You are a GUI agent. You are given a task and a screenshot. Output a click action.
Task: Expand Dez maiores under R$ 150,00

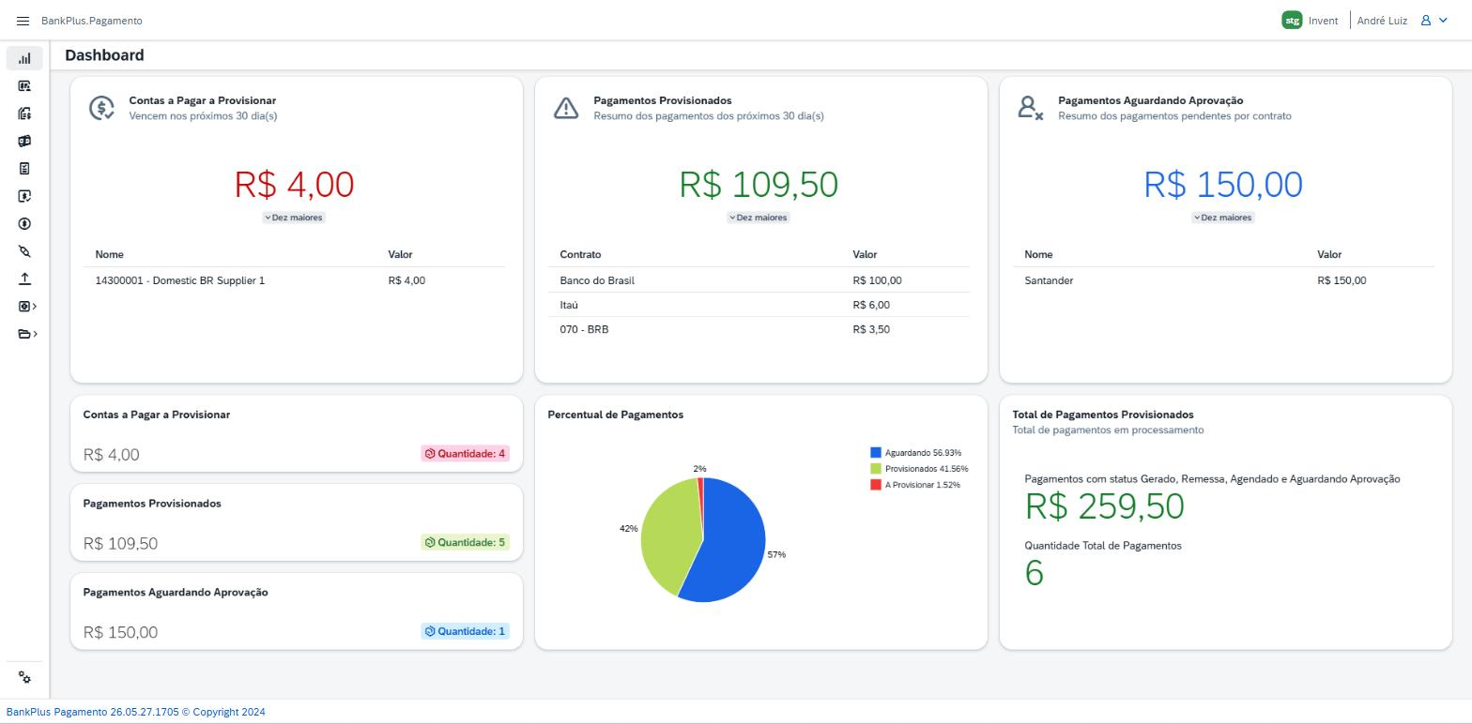[x=1223, y=218]
